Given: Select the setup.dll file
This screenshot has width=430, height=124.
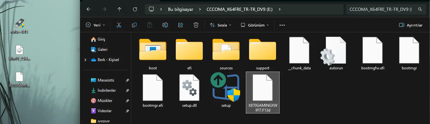Looking at the screenshot, I should tap(189, 91).
